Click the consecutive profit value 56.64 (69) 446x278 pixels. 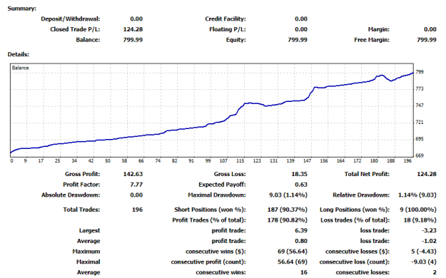pos(293,262)
